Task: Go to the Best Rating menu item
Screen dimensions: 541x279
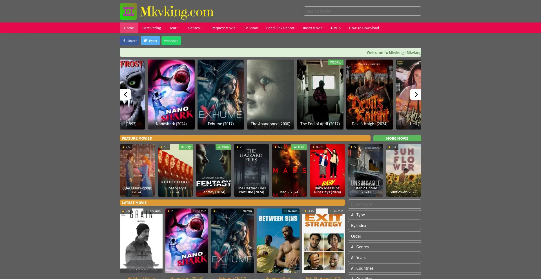Action: (x=152, y=28)
